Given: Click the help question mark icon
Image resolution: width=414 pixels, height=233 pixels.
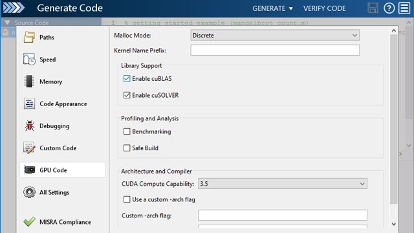Looking at the screenshot, I should pos(389,8).
